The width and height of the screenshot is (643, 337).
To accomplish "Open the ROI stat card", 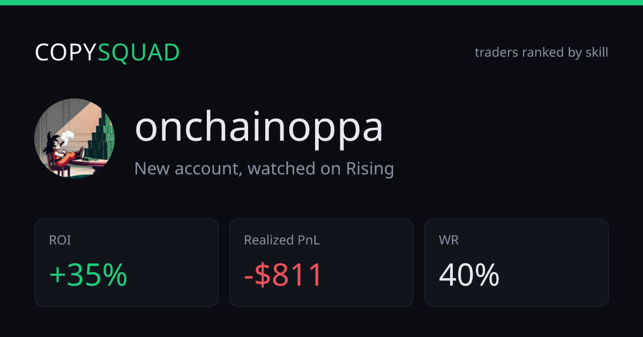I will pos(126,263).
